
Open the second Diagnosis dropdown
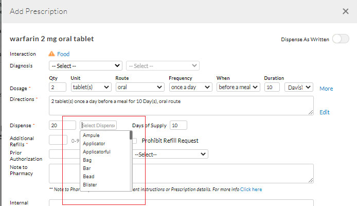point(163,65)
